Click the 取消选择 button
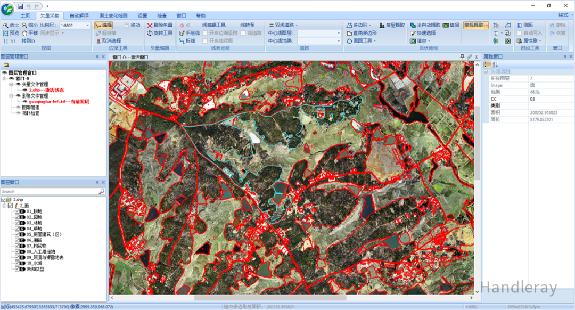 (x=108, y=40)
